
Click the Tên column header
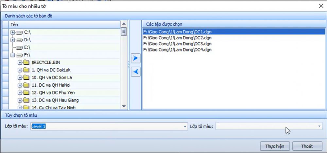[x=64, y=24]
